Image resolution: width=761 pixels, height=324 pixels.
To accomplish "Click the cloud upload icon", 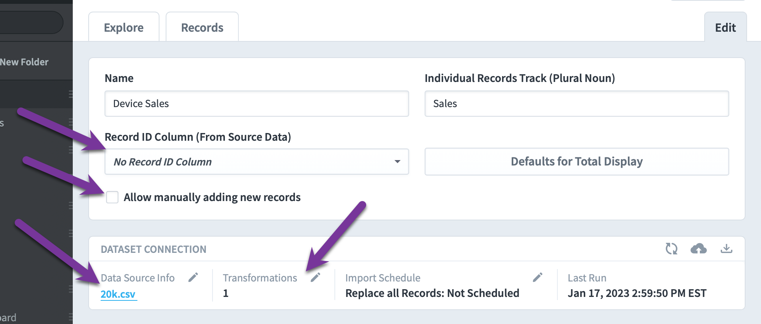I will point(699,249).
